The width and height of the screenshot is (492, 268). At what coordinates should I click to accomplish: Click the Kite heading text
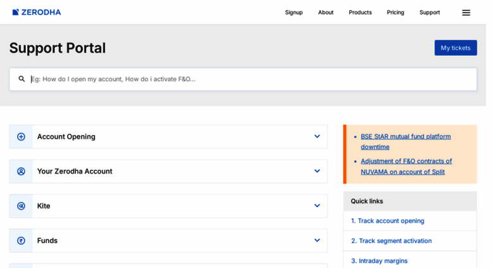pyautogui.click(x=44, y=206)
